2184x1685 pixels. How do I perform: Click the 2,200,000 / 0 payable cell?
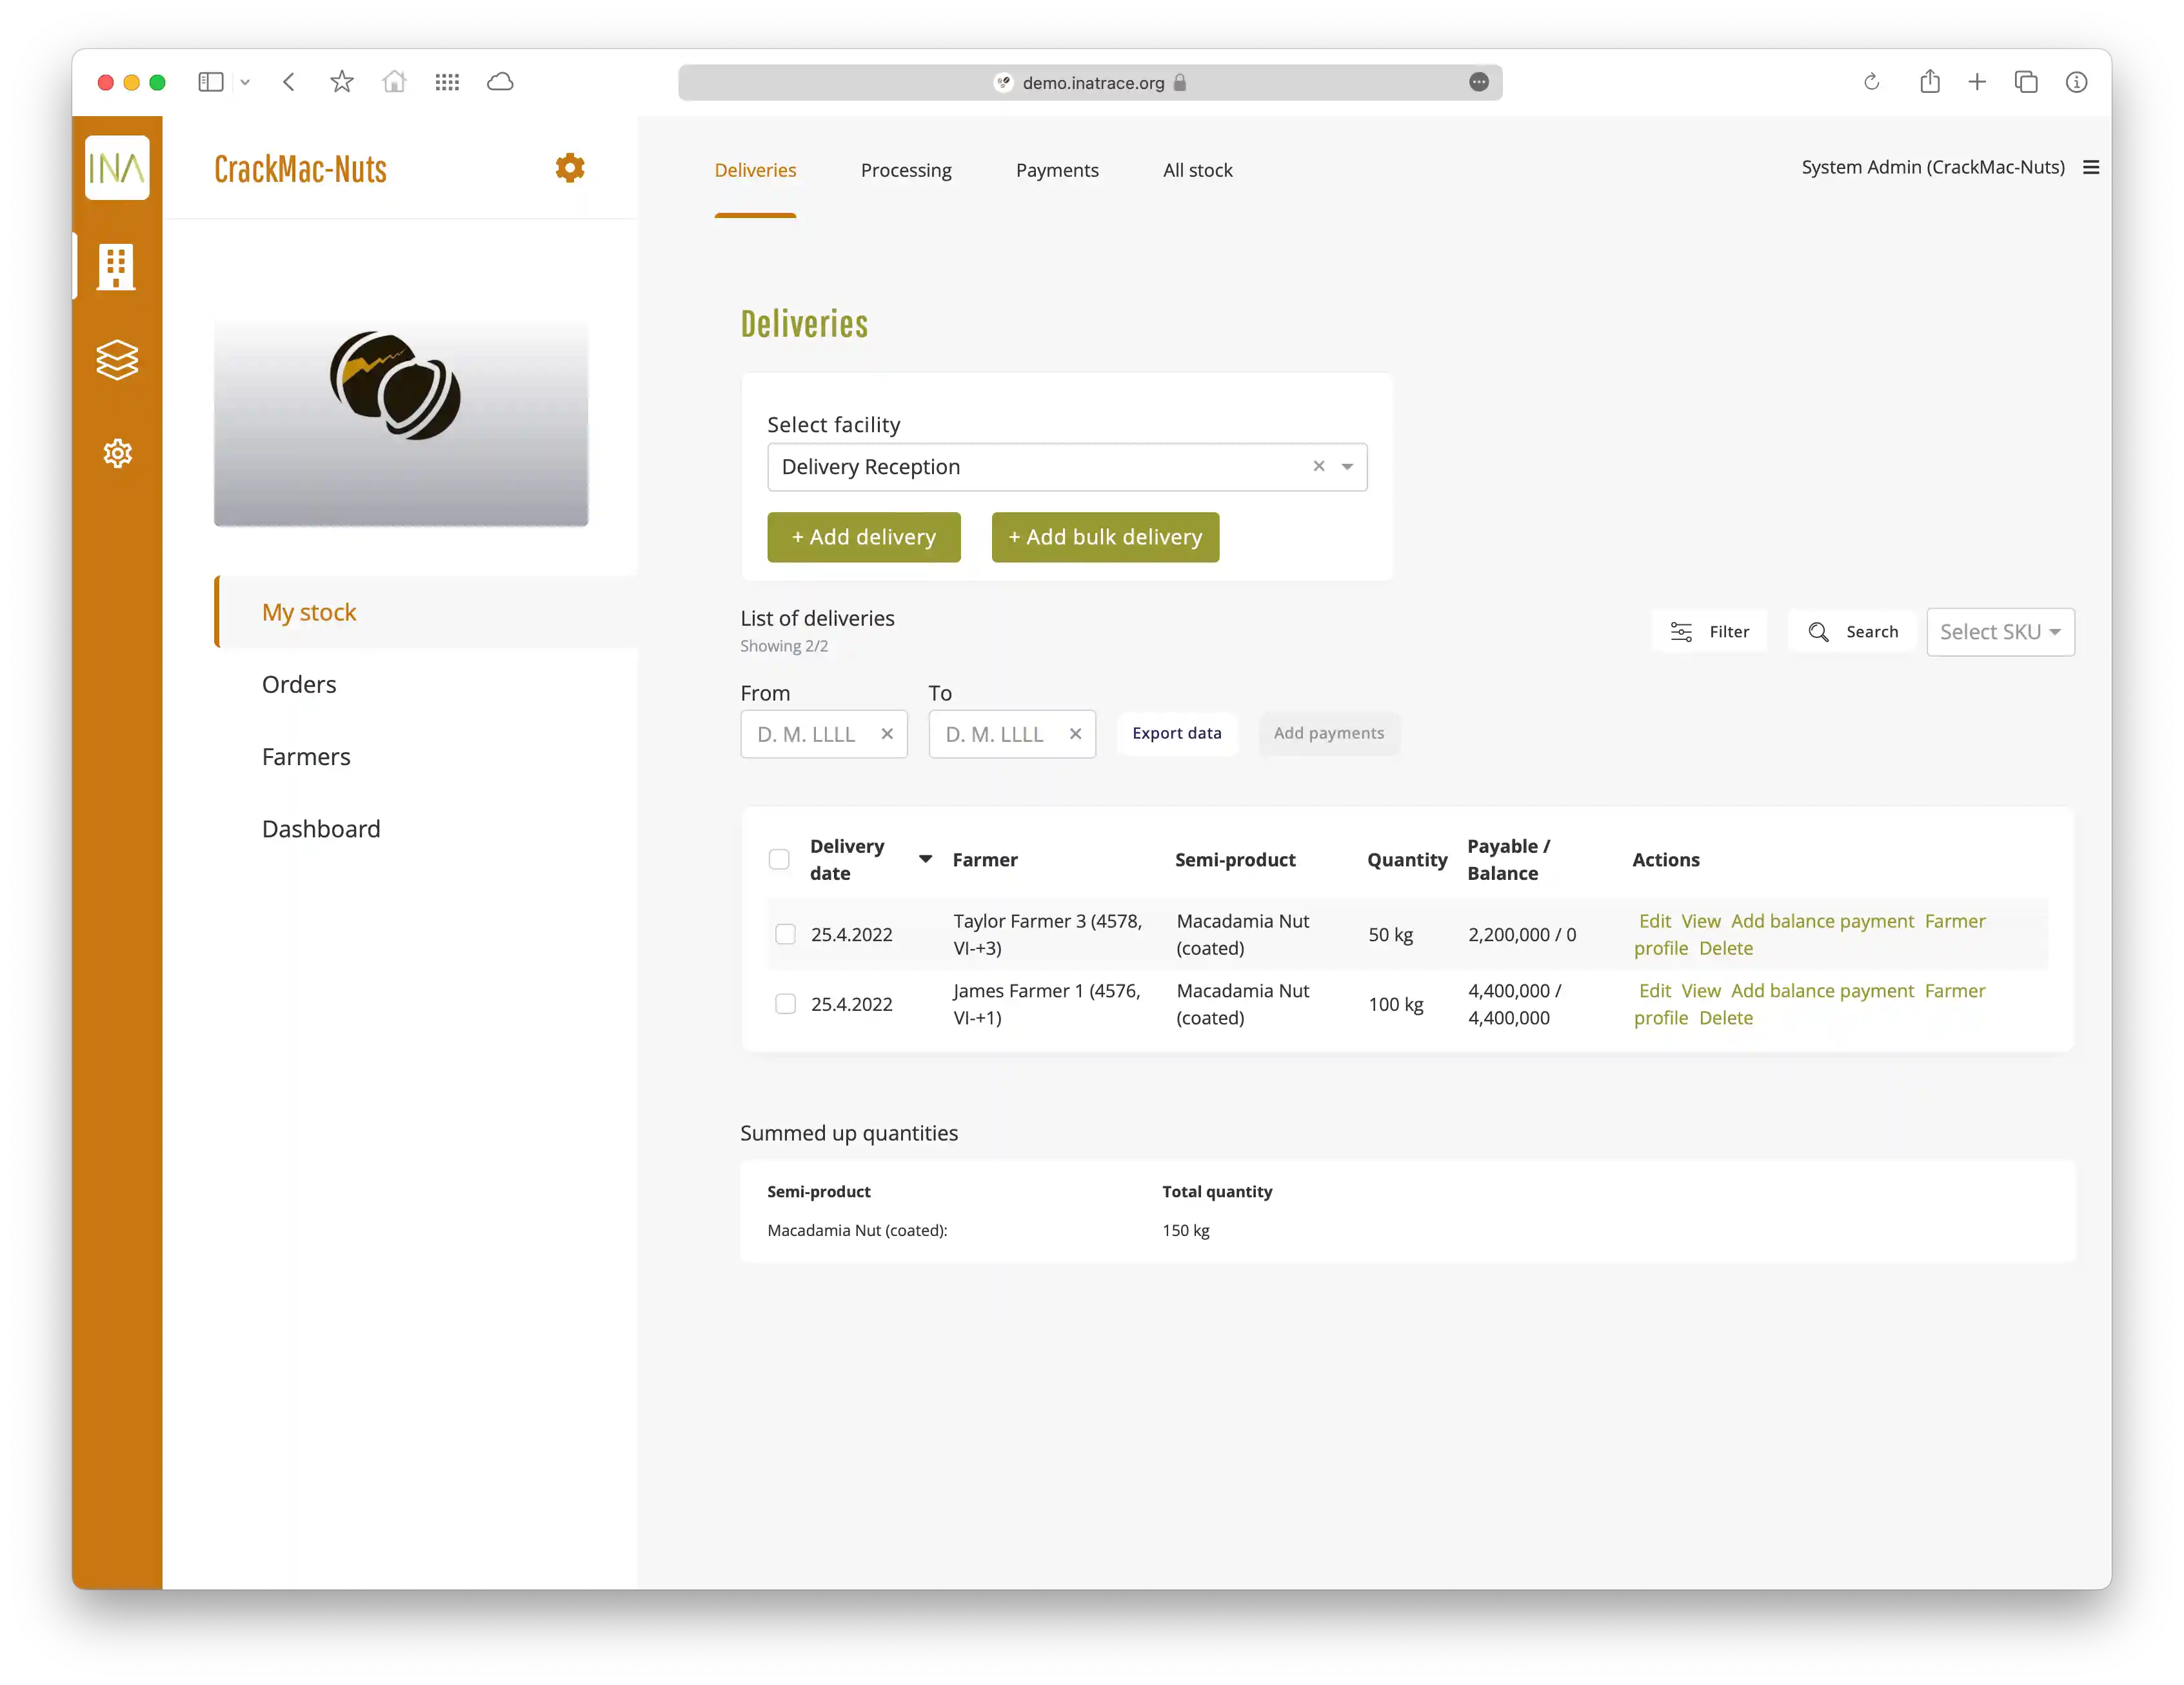[1521, 934]
